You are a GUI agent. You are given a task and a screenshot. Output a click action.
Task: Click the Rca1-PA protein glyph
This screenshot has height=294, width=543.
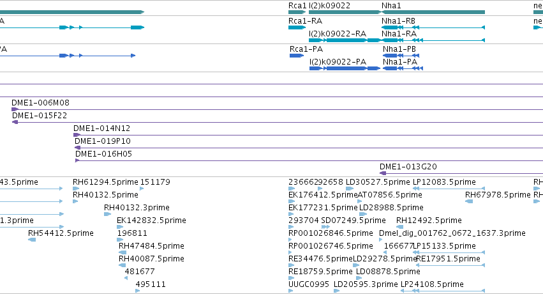pyautogui.click(x=297, y=56)
